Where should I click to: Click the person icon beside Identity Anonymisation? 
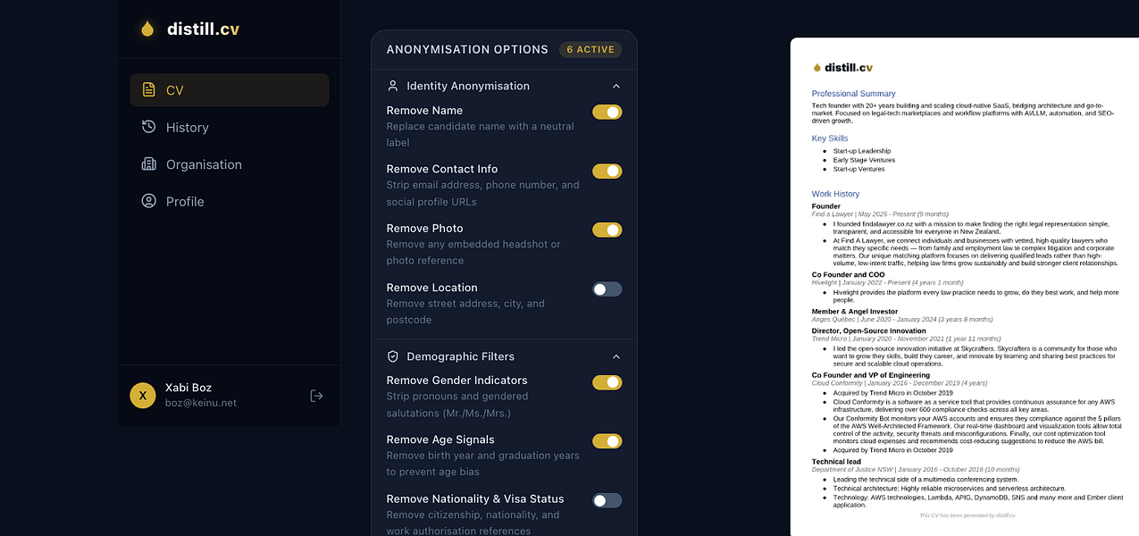[x=393, y=86]
